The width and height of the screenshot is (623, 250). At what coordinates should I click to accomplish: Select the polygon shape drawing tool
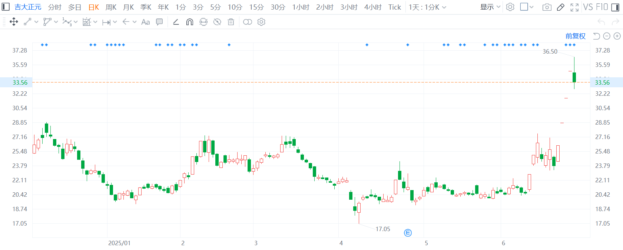pos(47,22)
